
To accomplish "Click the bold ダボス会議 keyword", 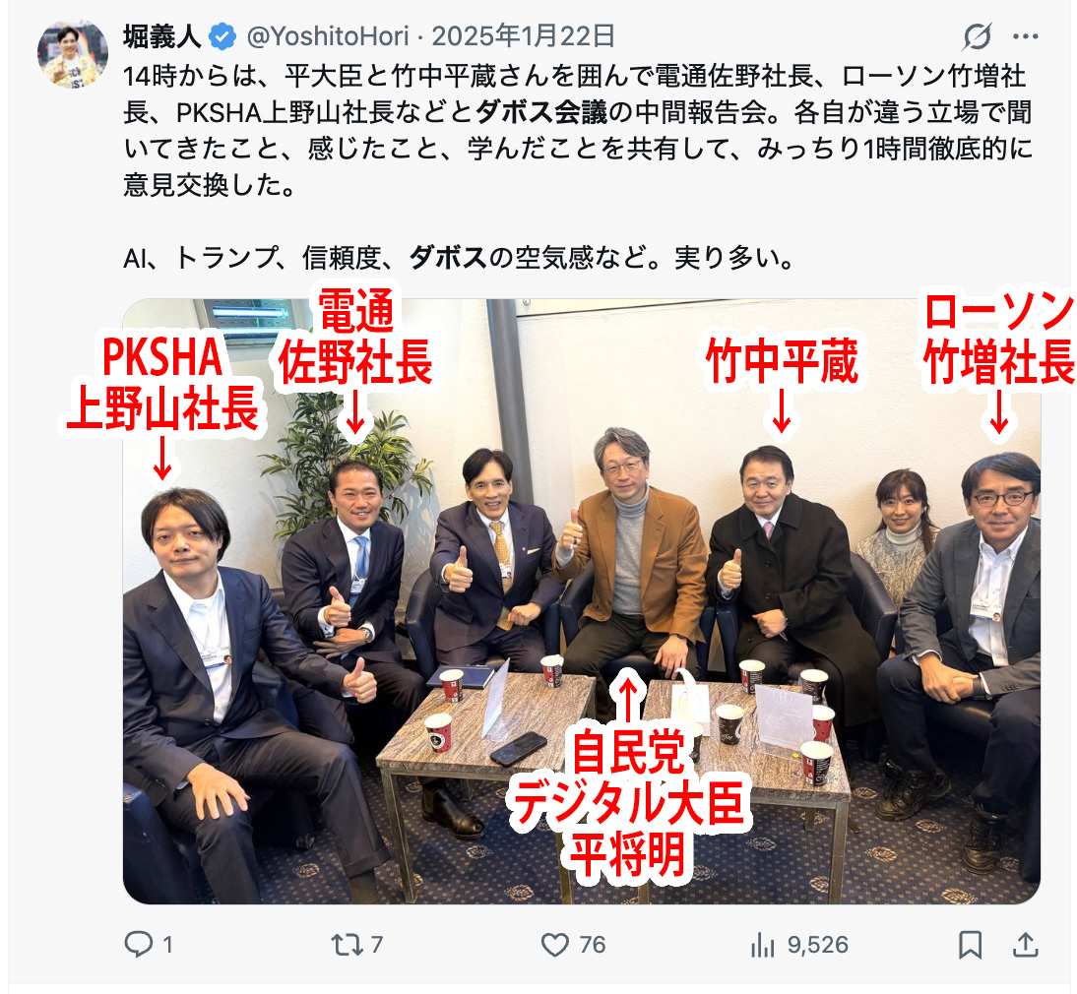I will [541, 112].
